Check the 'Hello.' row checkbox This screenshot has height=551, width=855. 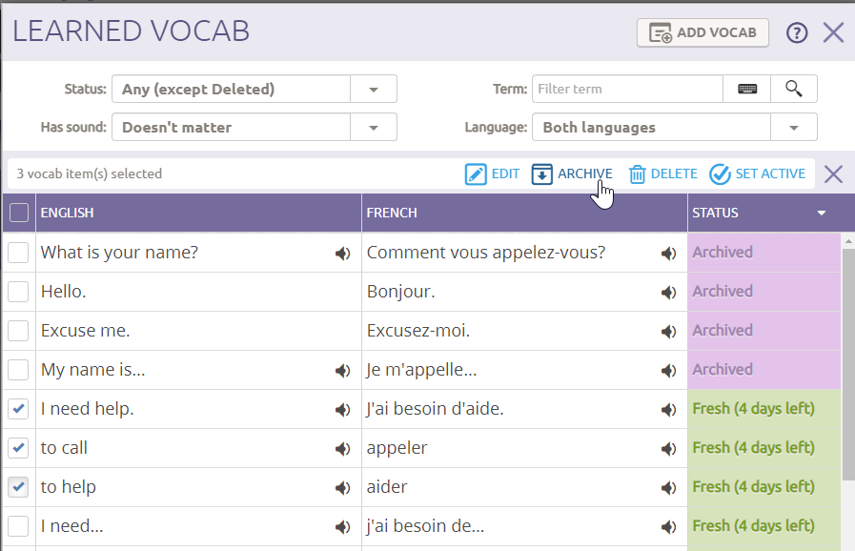click(x=18, y=292)
